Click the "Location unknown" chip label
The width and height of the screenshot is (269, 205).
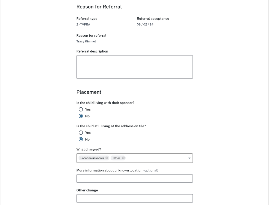92,158
